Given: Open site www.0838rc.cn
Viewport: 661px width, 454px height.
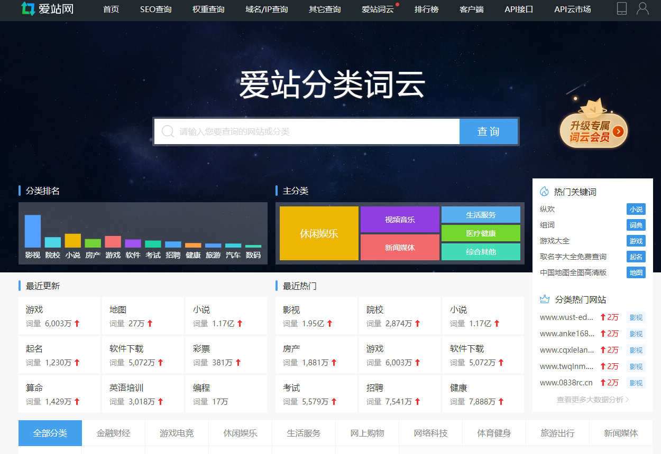Looking at the screenshot, I should click(566, 383).
